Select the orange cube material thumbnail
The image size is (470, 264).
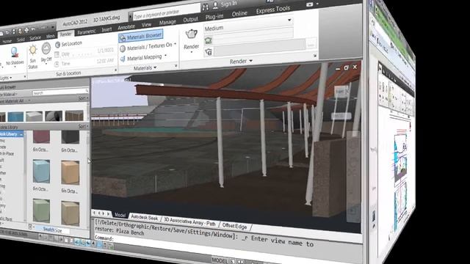click(x=70, y=172)
